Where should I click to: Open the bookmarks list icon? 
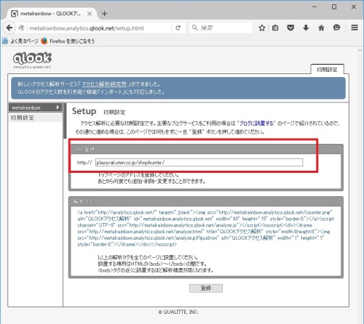(x=275, y=28)
